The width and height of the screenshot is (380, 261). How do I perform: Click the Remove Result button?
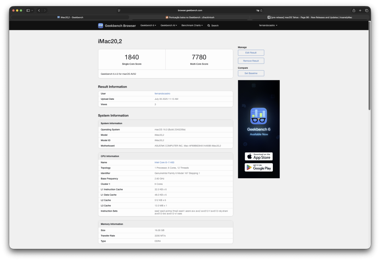(x=251, y=61)
